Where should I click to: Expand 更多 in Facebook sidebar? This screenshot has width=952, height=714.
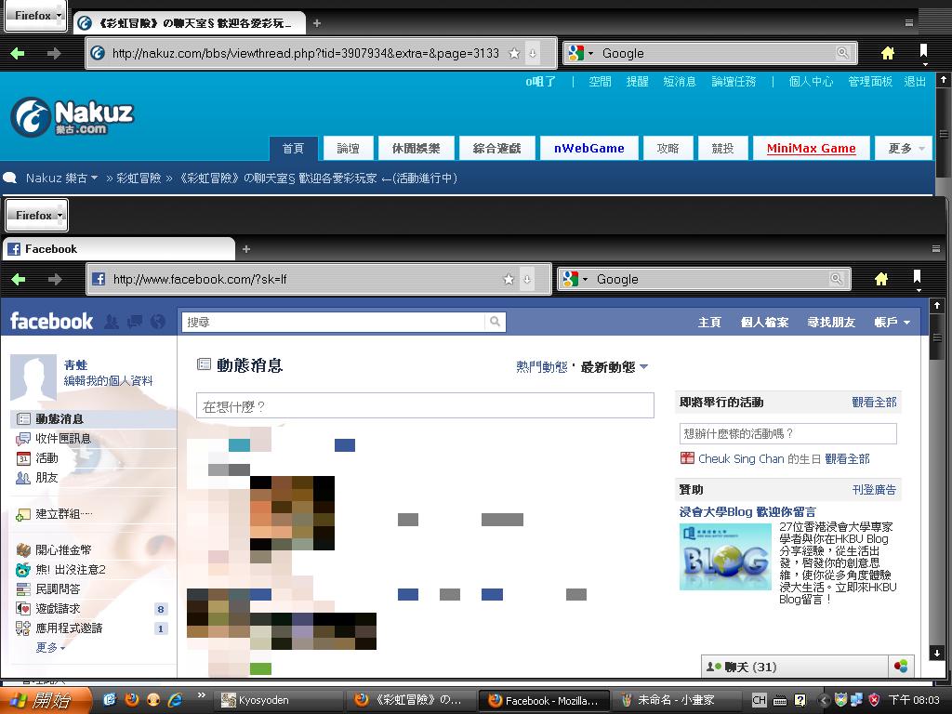(x=50, y=647)
